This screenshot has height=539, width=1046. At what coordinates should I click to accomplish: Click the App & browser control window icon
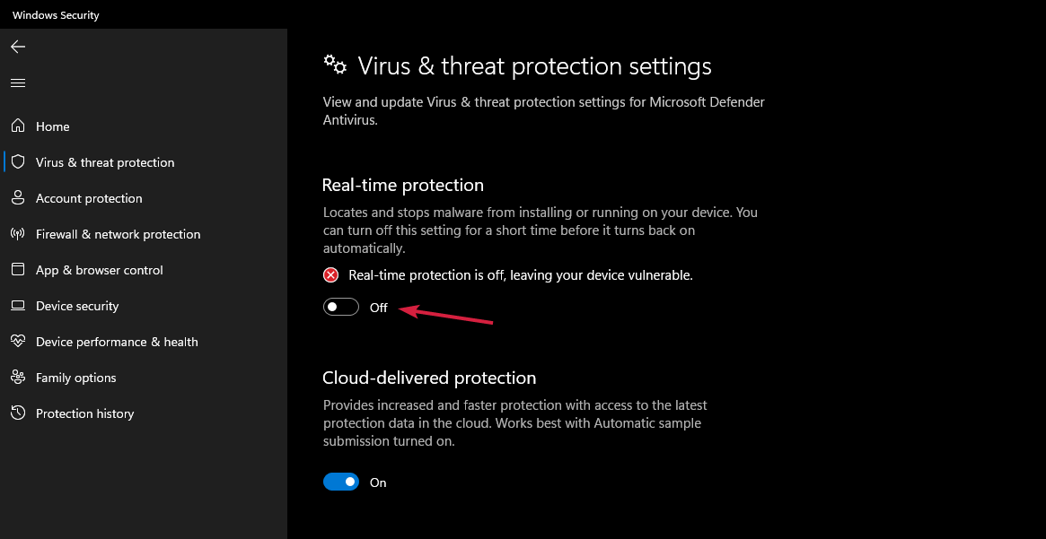coord(18,270)
